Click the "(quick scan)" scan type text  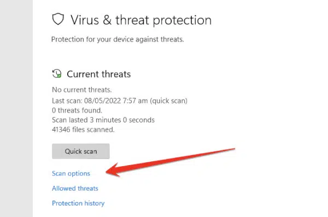click(168, 101)
